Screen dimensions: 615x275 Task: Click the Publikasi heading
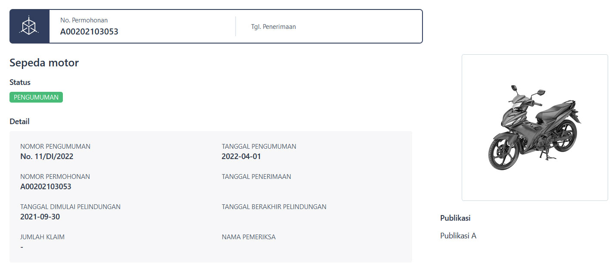coord(455,218)
